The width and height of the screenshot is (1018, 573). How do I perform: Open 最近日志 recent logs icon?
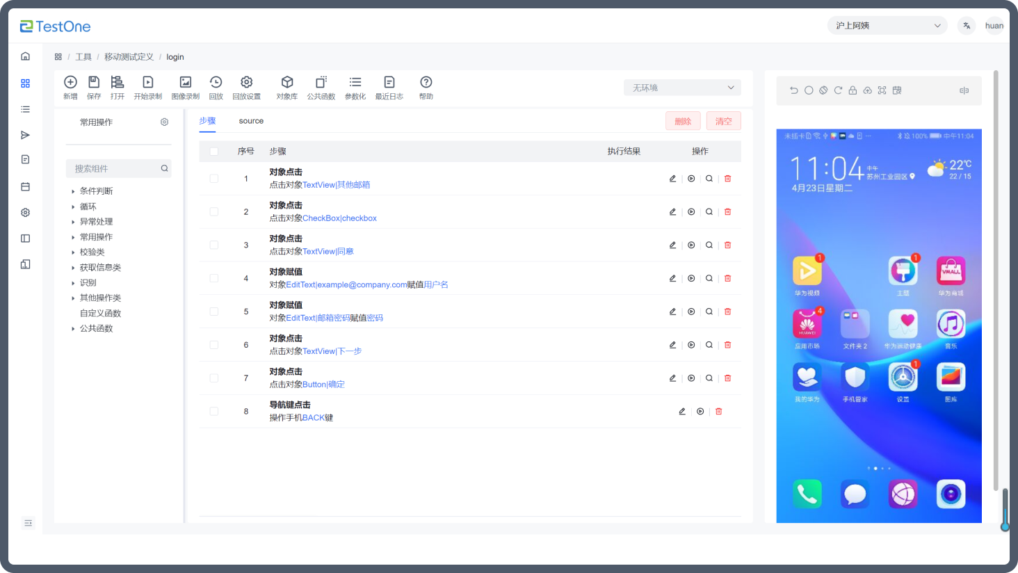pyautogui.click(x=389, y=83)
